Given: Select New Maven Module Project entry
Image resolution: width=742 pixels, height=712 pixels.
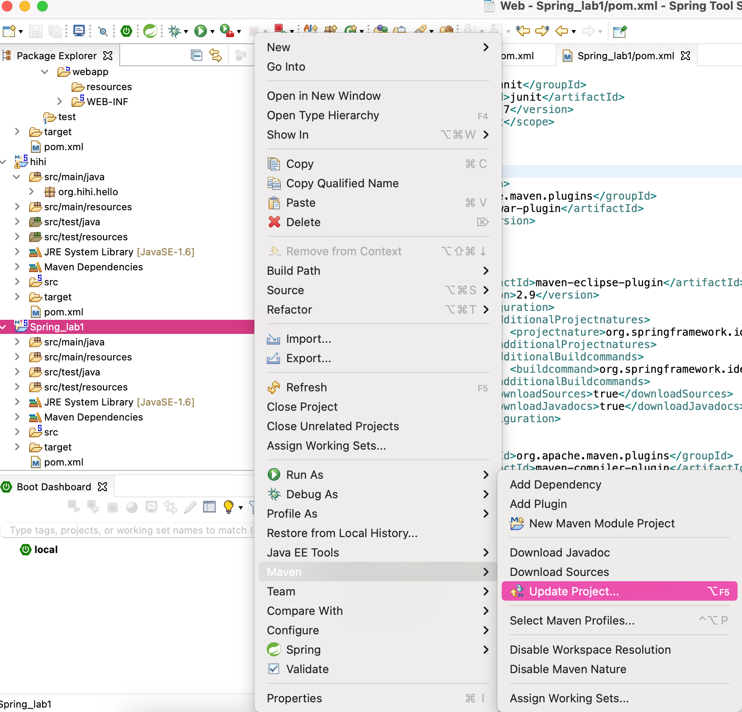Looking at the screenshot, I should point(620,523).
